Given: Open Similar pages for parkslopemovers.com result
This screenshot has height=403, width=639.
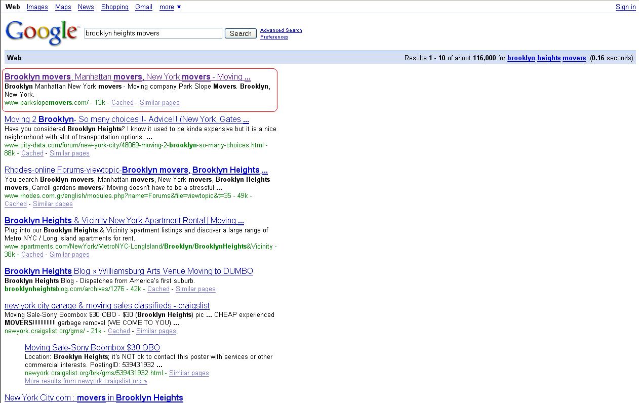Looking at the screenshot, I should coord(159,103).
